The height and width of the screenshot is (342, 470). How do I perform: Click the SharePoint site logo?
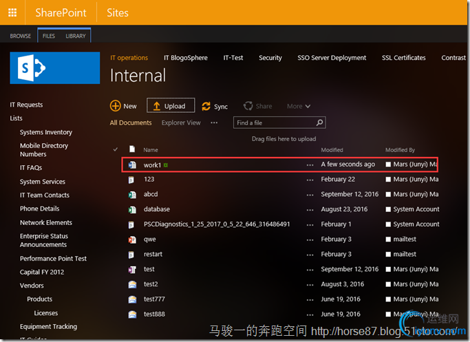pos(55,67)
